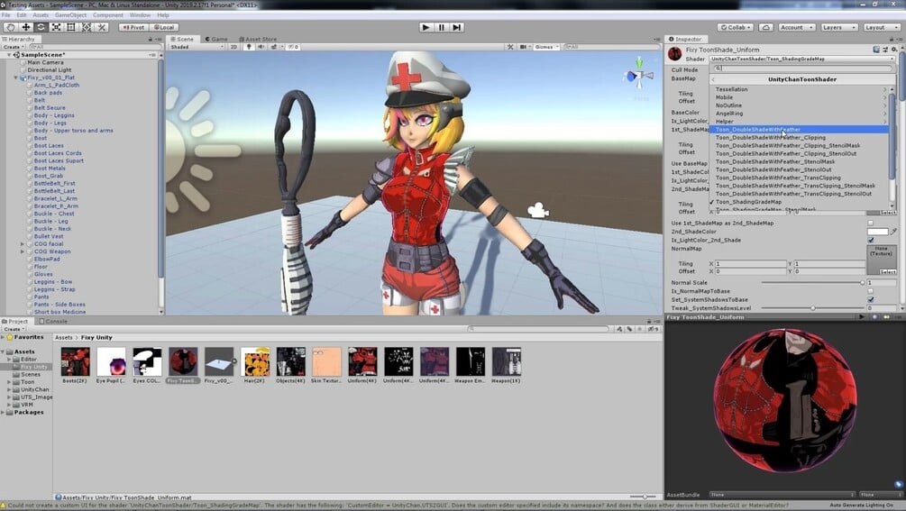
Task: Go back from UnityChanToonShader header
Action: pos(714,79)
